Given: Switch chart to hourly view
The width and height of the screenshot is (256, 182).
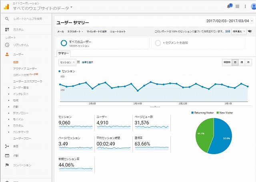Looking at the screenshot, I should pos(227,63).
